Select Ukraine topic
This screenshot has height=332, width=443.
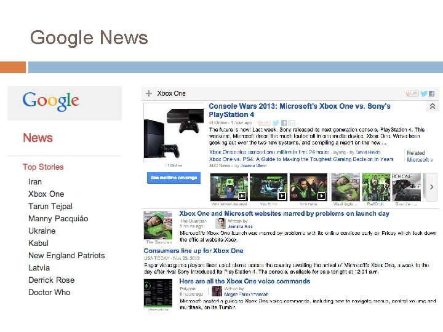coord(42,231)
